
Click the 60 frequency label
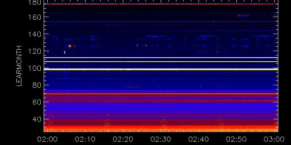pos(37,102)
